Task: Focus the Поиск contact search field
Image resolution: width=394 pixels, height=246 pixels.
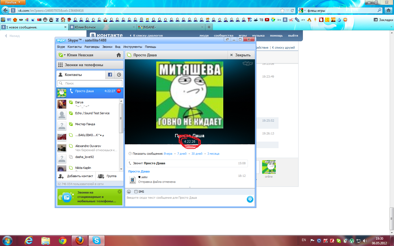Action: click(x=90, y=83)
